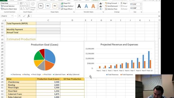Select the Total Payments (NPER) cell
This screenshot has width=174, height=98.
(x=21, y=23)
